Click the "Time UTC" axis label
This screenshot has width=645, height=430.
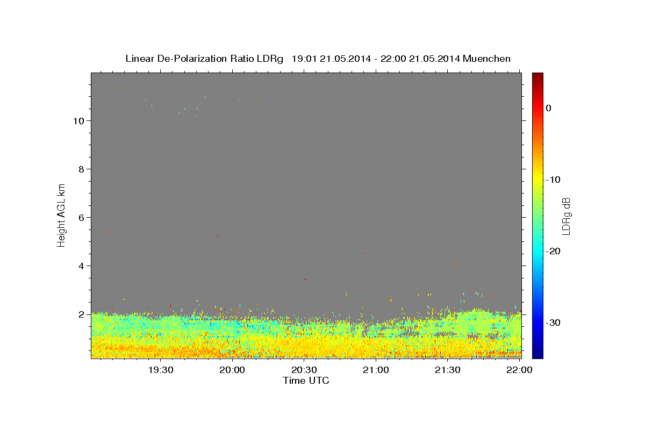pos(306,381)
